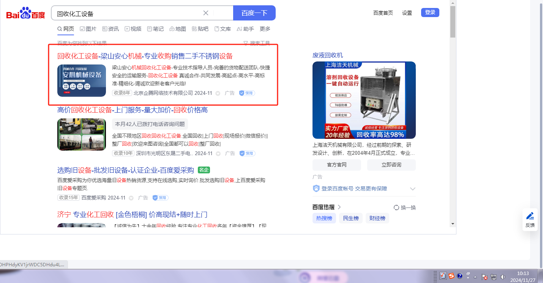The image size is (543, 283).
Task: Click the 上海洁天机械 ad image
Action: (364, 100)
